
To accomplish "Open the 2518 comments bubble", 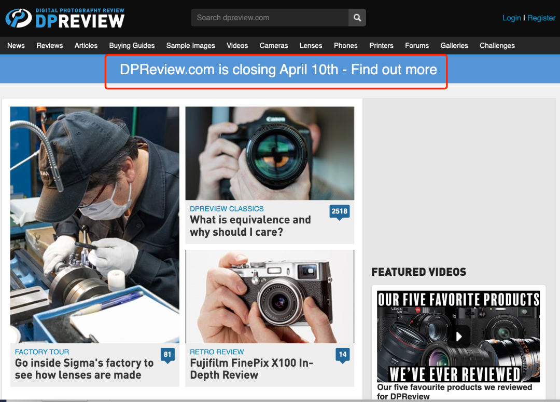I will pyautogui.click(x=339, y=212).
